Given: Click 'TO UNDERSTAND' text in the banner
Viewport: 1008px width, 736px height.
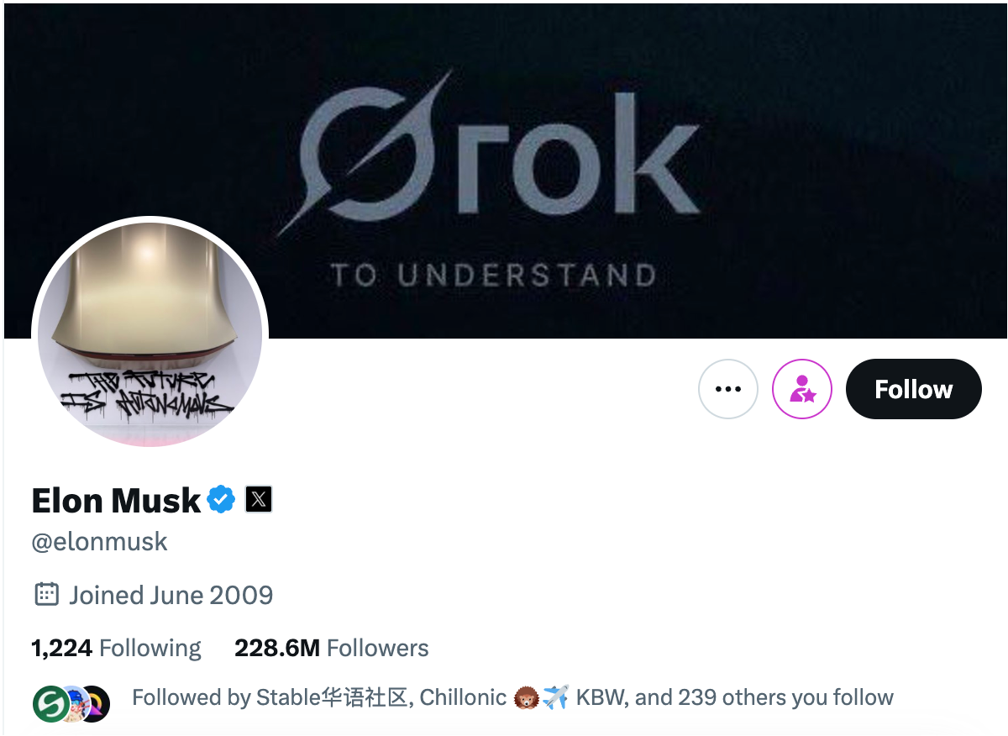Looking at the screenshot, I should click(493, 275).
